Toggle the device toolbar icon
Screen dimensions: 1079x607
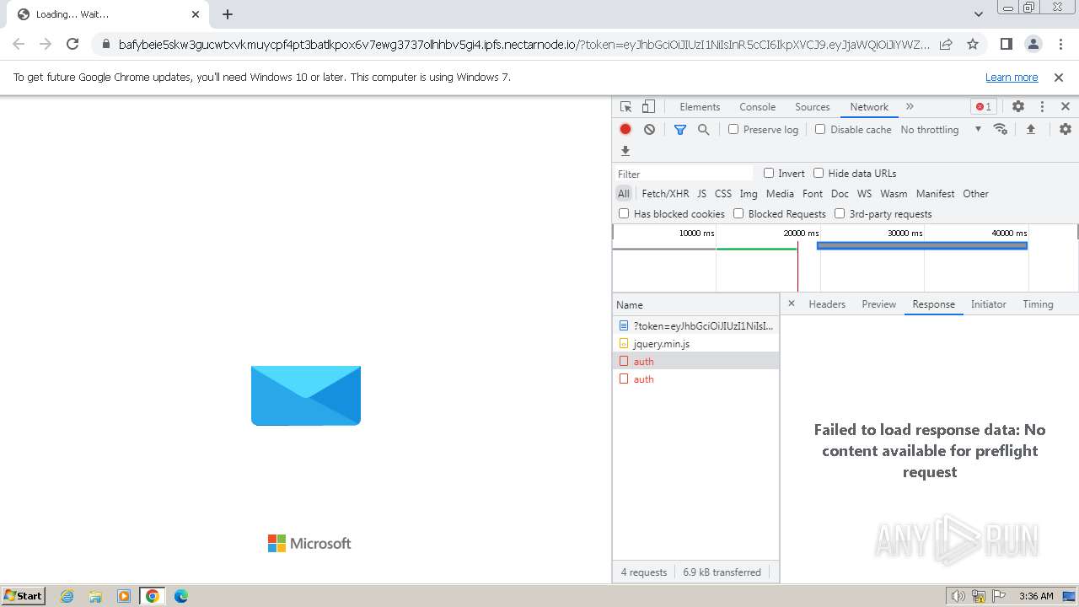click(x=648, y=107)
